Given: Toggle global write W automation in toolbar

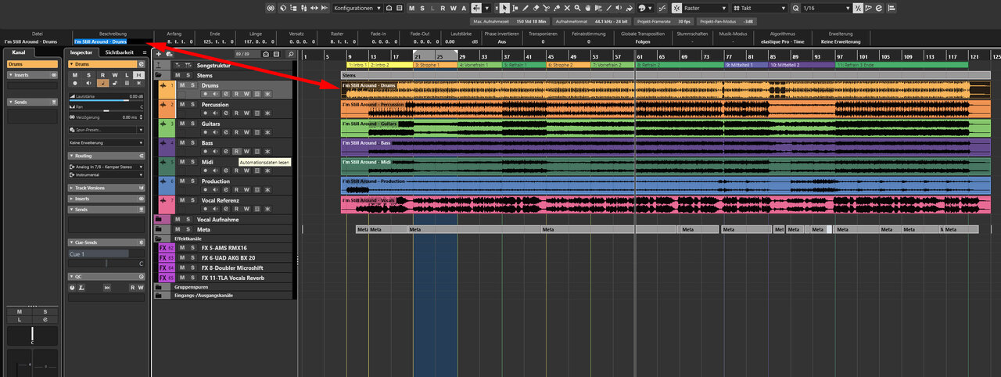Looking at the screenshot, I should click(453, 8).
